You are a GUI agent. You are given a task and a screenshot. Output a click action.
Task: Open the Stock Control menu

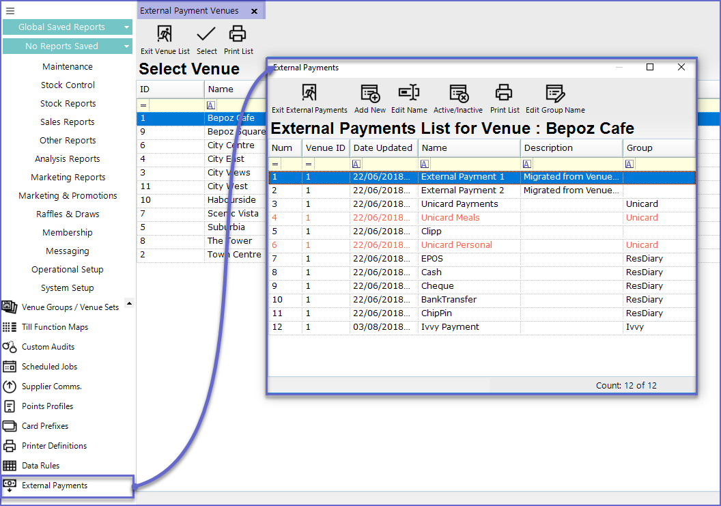[x=68, y=85]
